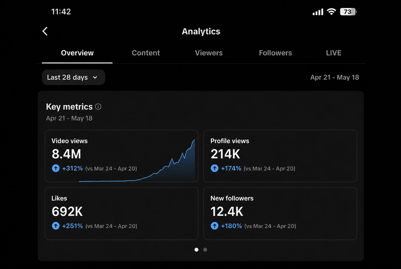Open the Viewers tab
The height and width of the screenshot is (269, 401).
click(x=209, y=53)
